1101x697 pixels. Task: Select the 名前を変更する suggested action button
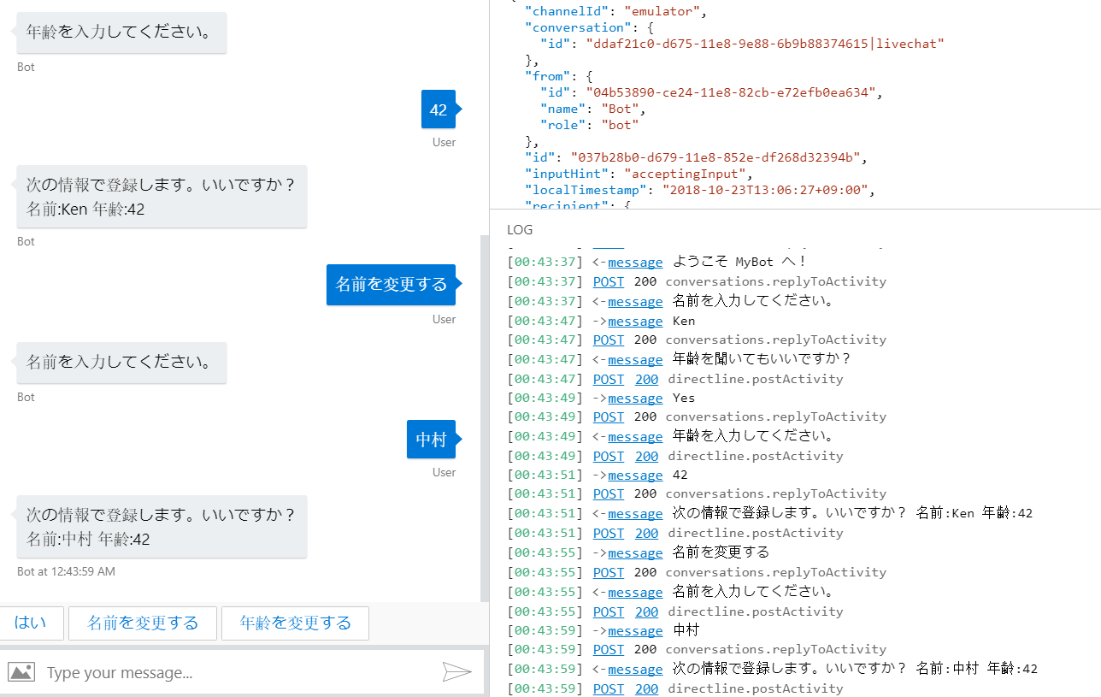(142, 623)
